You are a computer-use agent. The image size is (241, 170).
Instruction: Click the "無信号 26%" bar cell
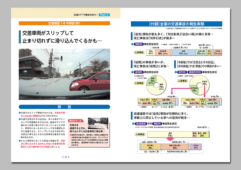(194, 103)
